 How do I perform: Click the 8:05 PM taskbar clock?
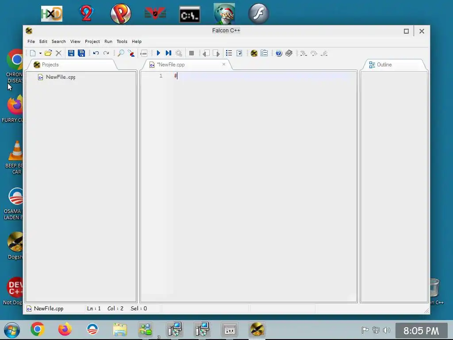[x=421, y=330]
